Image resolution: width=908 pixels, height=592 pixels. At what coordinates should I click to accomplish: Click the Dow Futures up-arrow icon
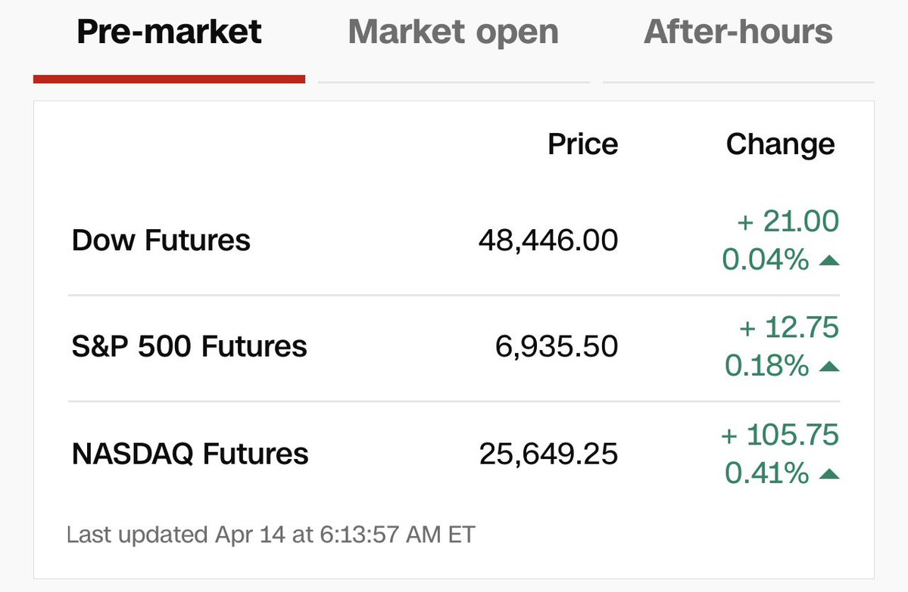(829, 261)
